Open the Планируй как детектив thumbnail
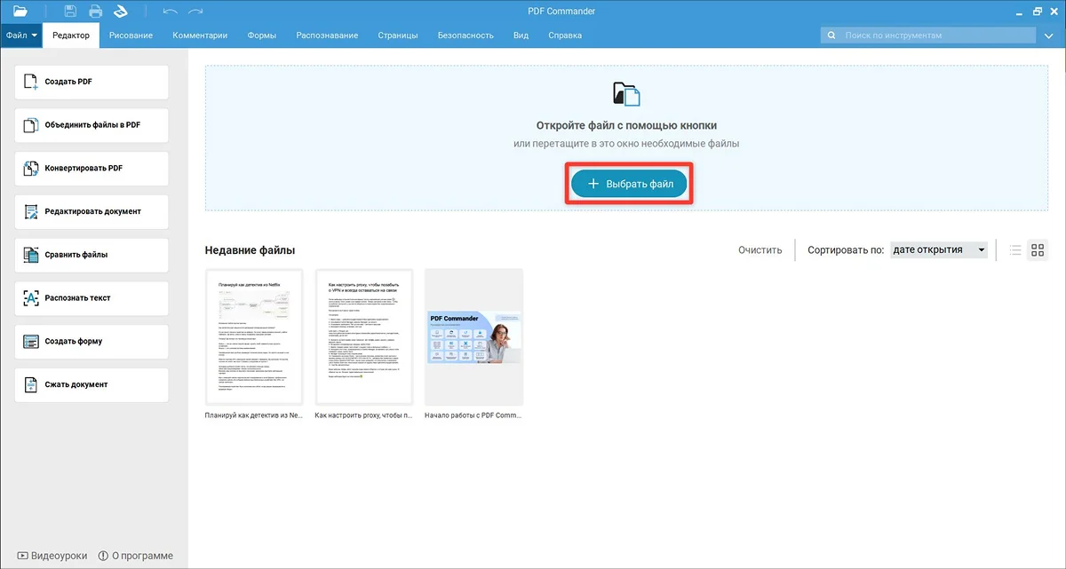The image size is (1066, 569). [254, 337]
